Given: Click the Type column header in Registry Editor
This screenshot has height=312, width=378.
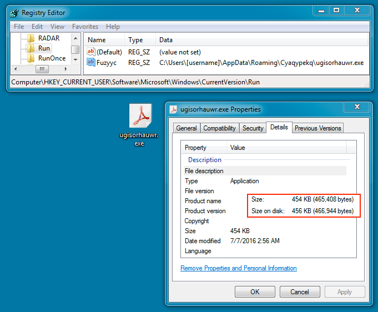Looking at the screenshot, I should pos(140,40).
